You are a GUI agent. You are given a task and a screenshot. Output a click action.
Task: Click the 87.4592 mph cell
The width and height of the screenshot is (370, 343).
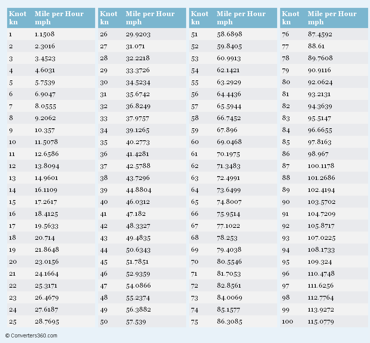[320, 34]
